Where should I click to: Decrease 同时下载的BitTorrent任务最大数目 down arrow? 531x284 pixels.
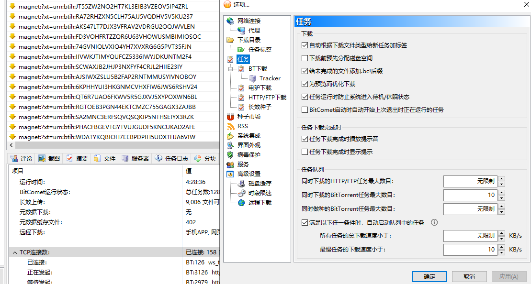coord(501,198)
